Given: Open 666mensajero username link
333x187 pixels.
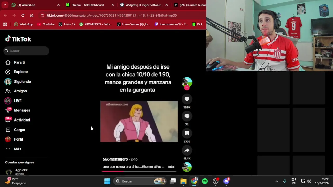Looking at the screenshot, I should click(x=115, y=159).
